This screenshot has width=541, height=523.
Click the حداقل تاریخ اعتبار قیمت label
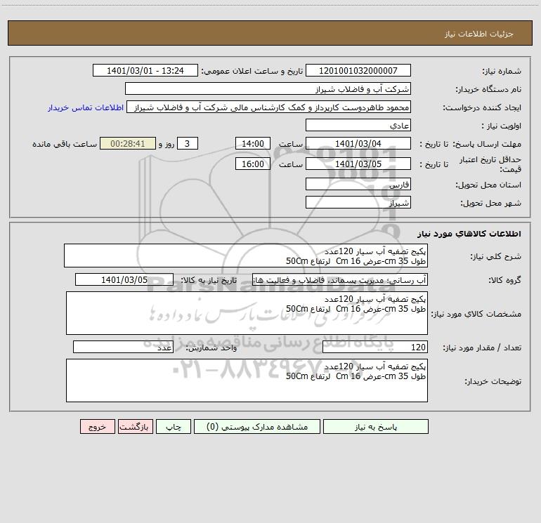[x=490, y=164]
